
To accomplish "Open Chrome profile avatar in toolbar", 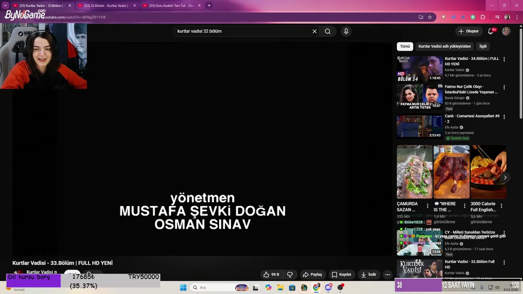I will (x=507, y=17).
